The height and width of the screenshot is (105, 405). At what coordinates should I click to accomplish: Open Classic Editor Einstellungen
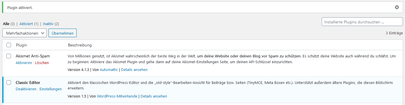[x=51, y=89]
